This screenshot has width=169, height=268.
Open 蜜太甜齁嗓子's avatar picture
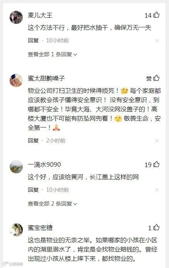(x=16, y=80)
